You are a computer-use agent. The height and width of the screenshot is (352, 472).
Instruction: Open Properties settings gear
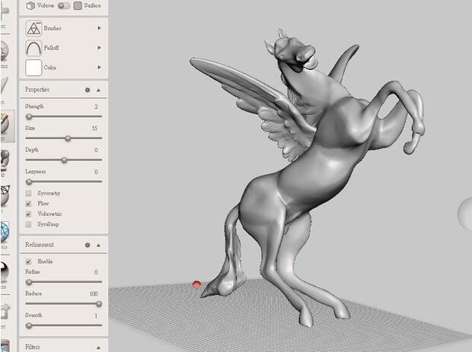click(88, 90)
